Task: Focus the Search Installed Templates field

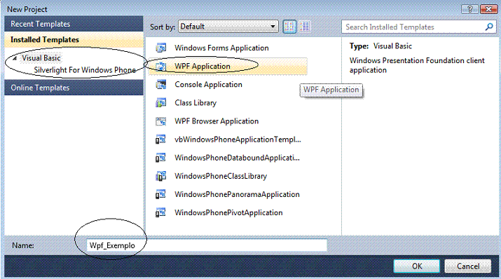Action: tap(419, 27)
